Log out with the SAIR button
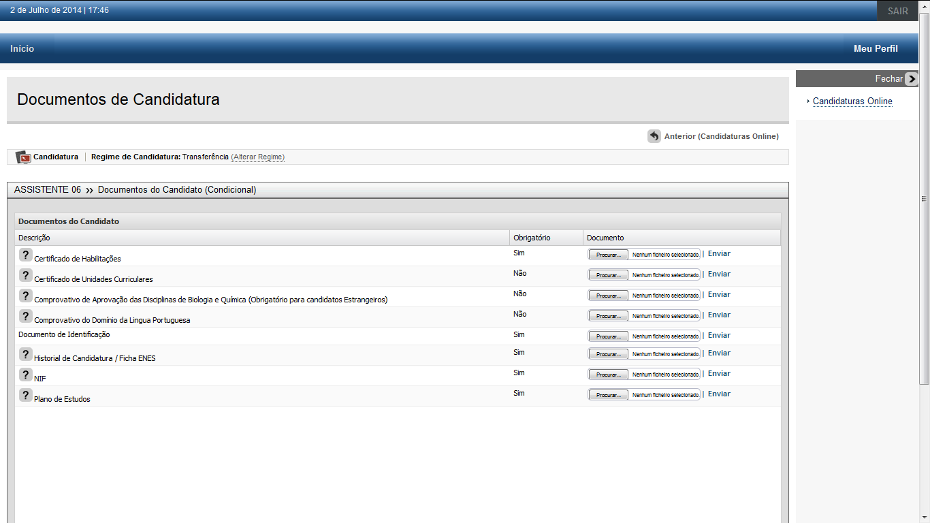930x523 pixels. [897, 11]
